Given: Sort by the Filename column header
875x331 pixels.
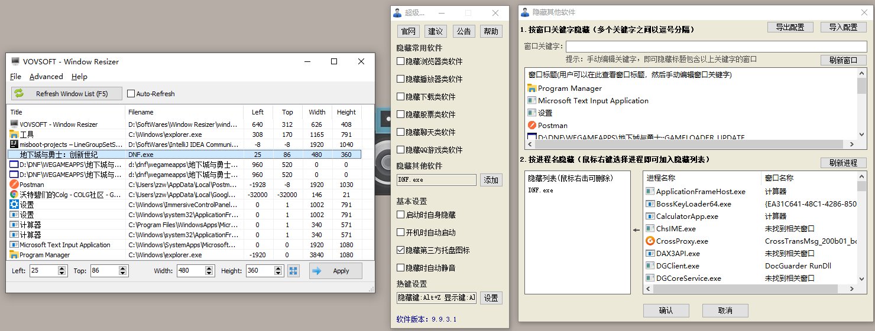Looking at the screenshot, I should click(184, 112).
